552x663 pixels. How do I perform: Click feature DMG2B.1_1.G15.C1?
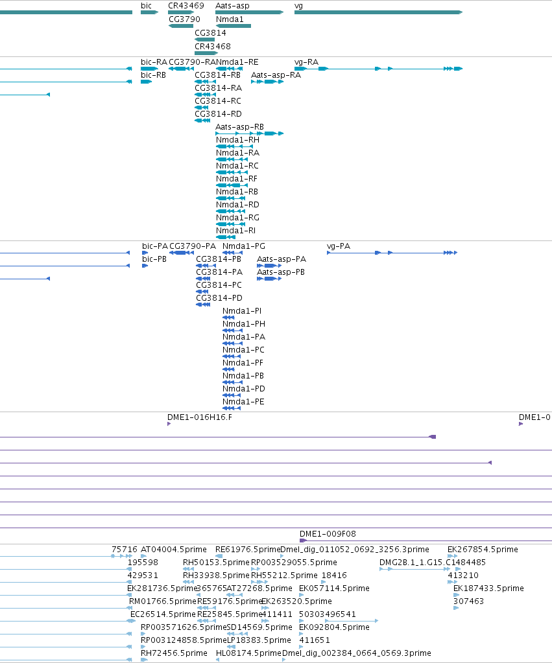[x=415, y=569]
